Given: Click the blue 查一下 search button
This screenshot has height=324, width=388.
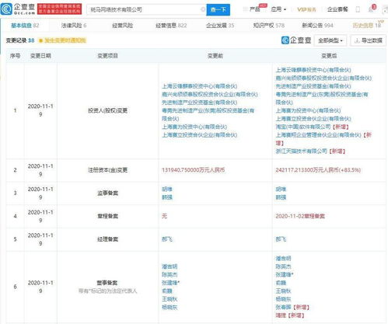Looking at the screenshot, I should [x=218, y=10].
